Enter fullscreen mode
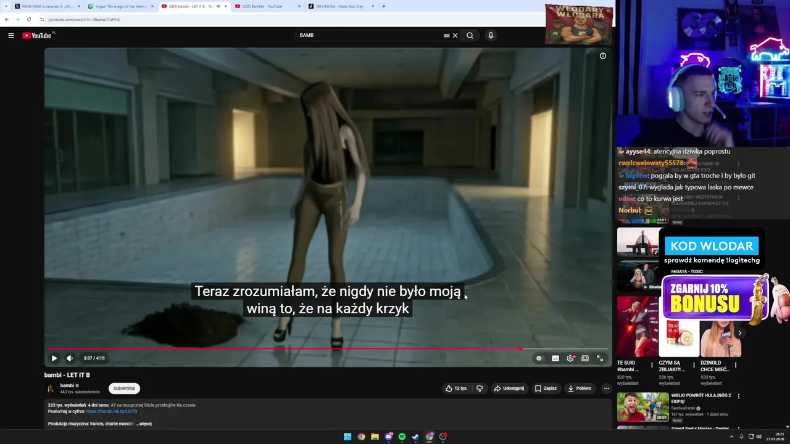This screenshot has height=444, width=790. click(600, 358)
